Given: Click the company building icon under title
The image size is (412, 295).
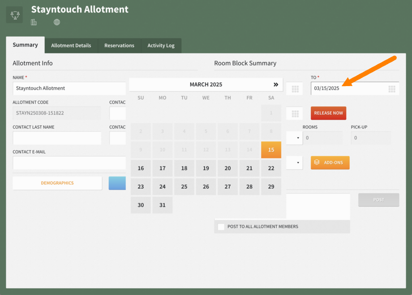Looking at the screenshot, I should coord(34,22).
